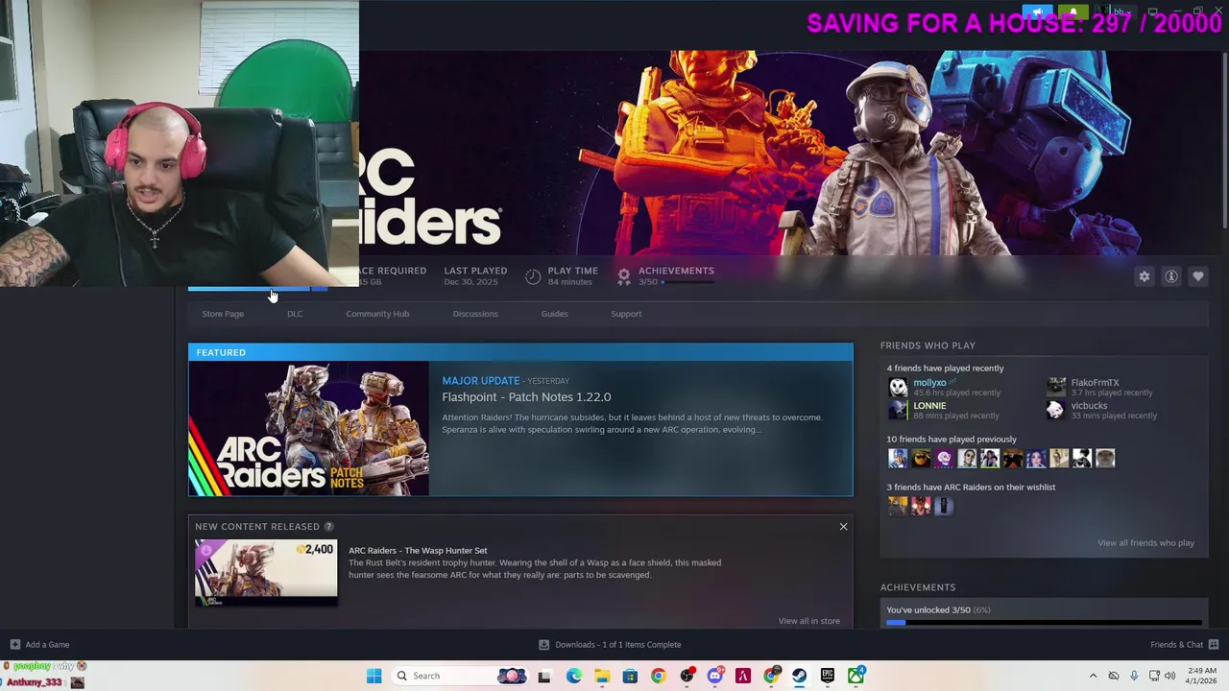The image size is (1229, 691).
Task: Click the play time clock icon
Action: pyautogui.click(x=533, y=276)
